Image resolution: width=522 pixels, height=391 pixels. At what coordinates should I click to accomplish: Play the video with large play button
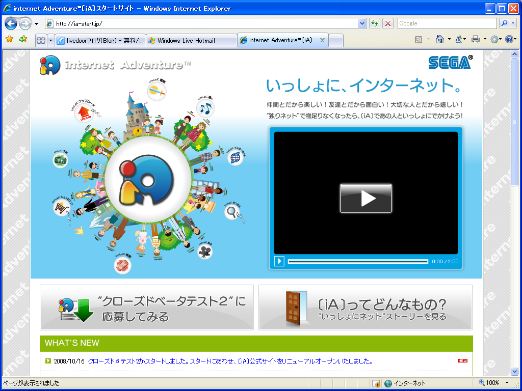point(366,198)
